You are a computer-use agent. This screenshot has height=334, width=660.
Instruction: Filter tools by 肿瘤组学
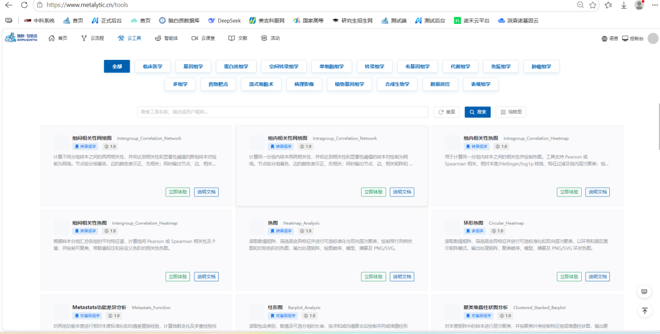[x=541, y=67]
